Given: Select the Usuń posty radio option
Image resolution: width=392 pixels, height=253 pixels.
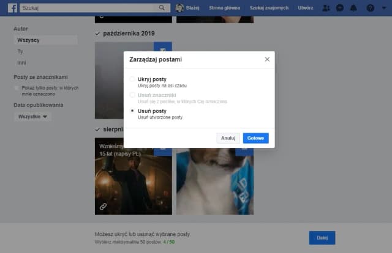Looking at the screenshot, I should (132, 111).
